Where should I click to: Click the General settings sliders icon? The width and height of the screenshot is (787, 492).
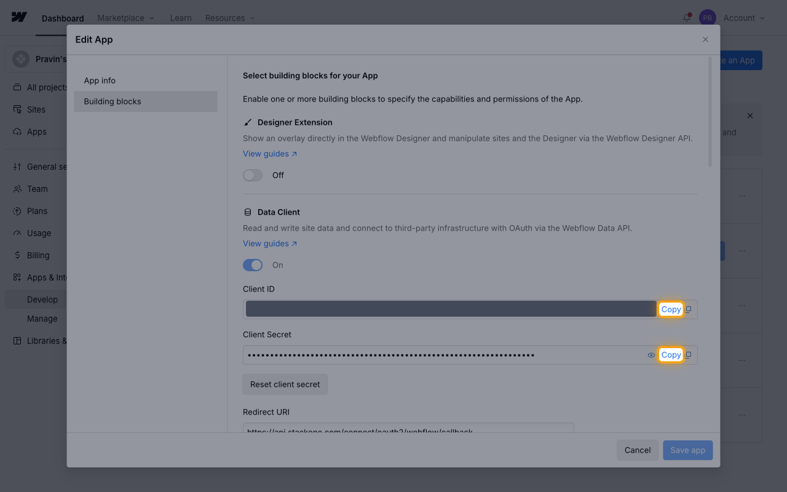17,167
